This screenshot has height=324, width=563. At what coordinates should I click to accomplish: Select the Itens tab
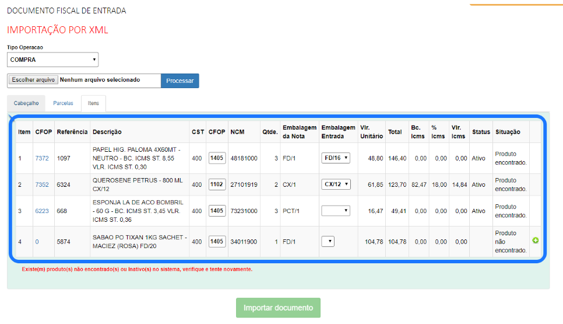[x=93, y=103]
